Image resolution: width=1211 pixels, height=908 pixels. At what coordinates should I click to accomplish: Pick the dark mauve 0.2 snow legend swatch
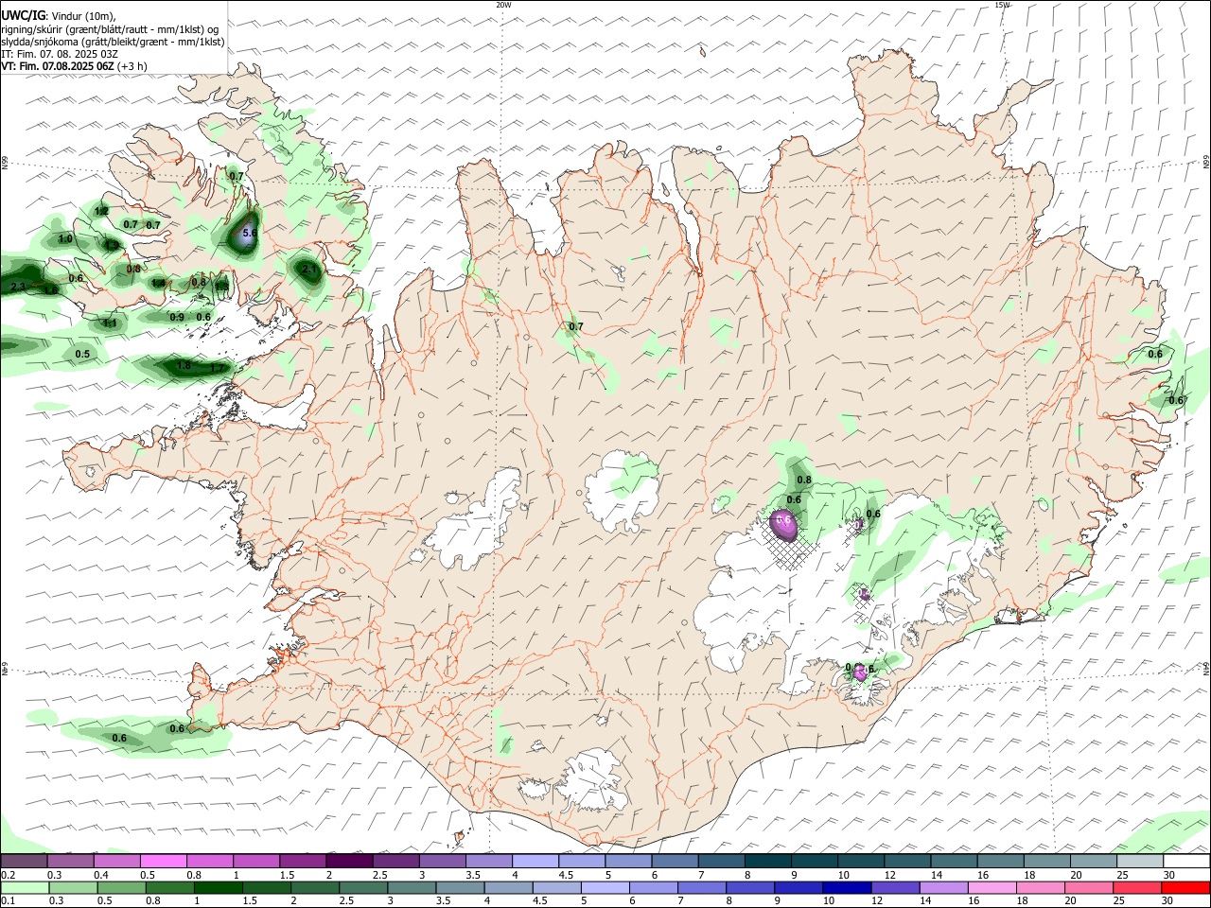[24, 861]
